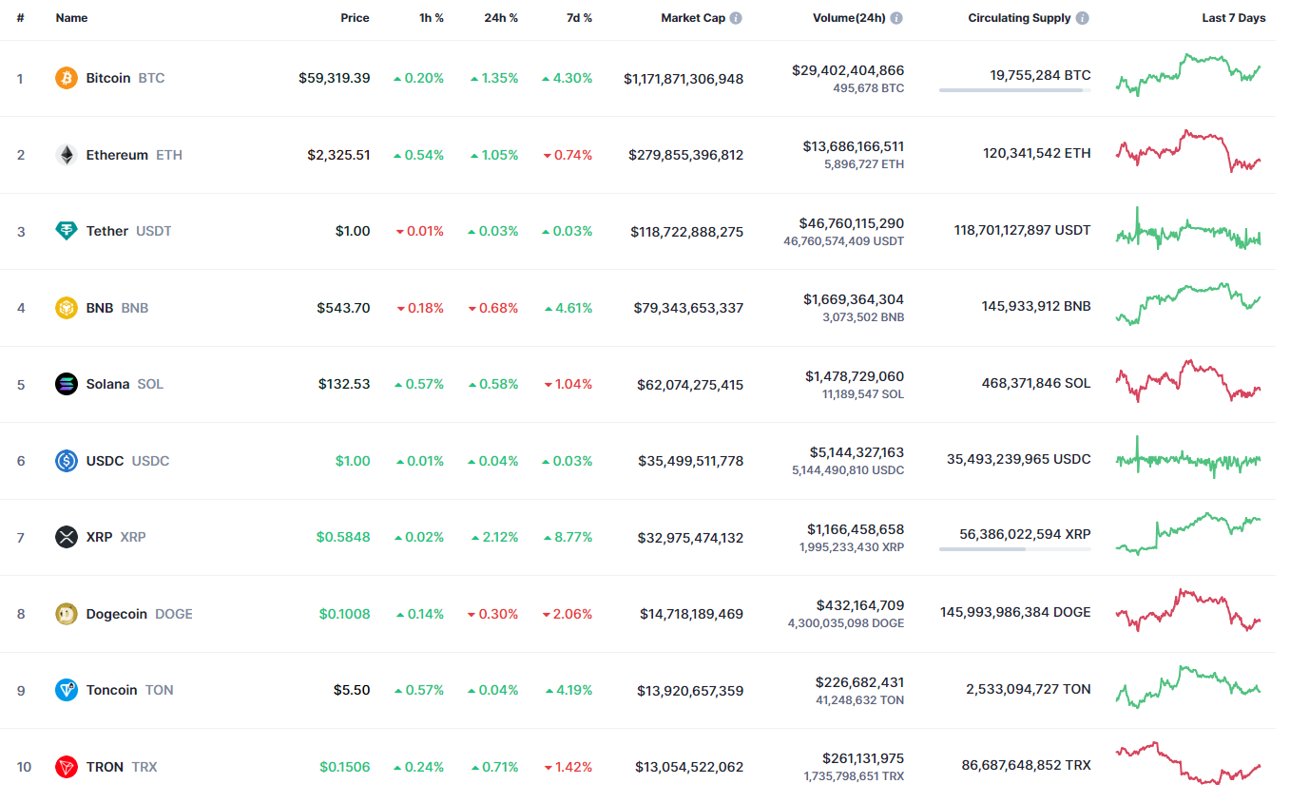Screen dimensions: 1290x803
Task: Click Tether volume $46,760,115,290
Action: 852,223
